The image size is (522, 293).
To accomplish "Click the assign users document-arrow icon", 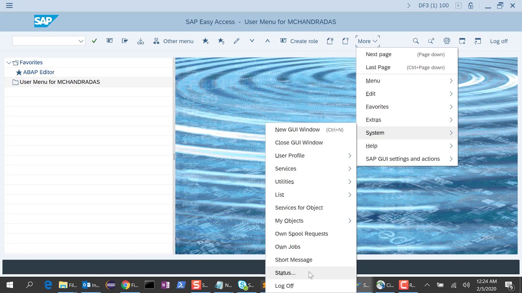I will [330, 41].
